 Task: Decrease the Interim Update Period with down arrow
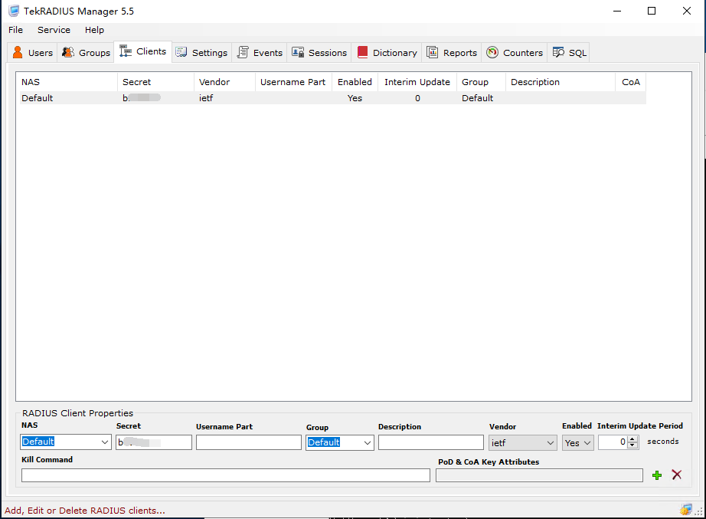632,445
